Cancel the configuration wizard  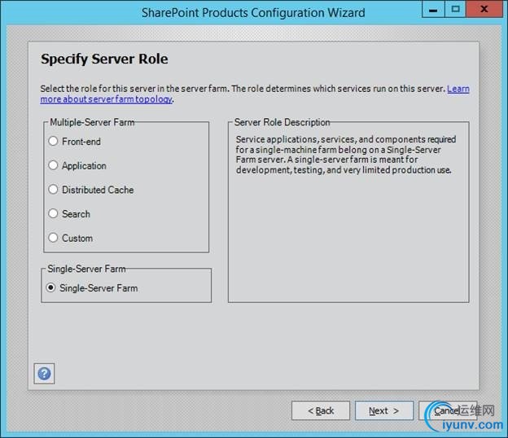(448, 410)
